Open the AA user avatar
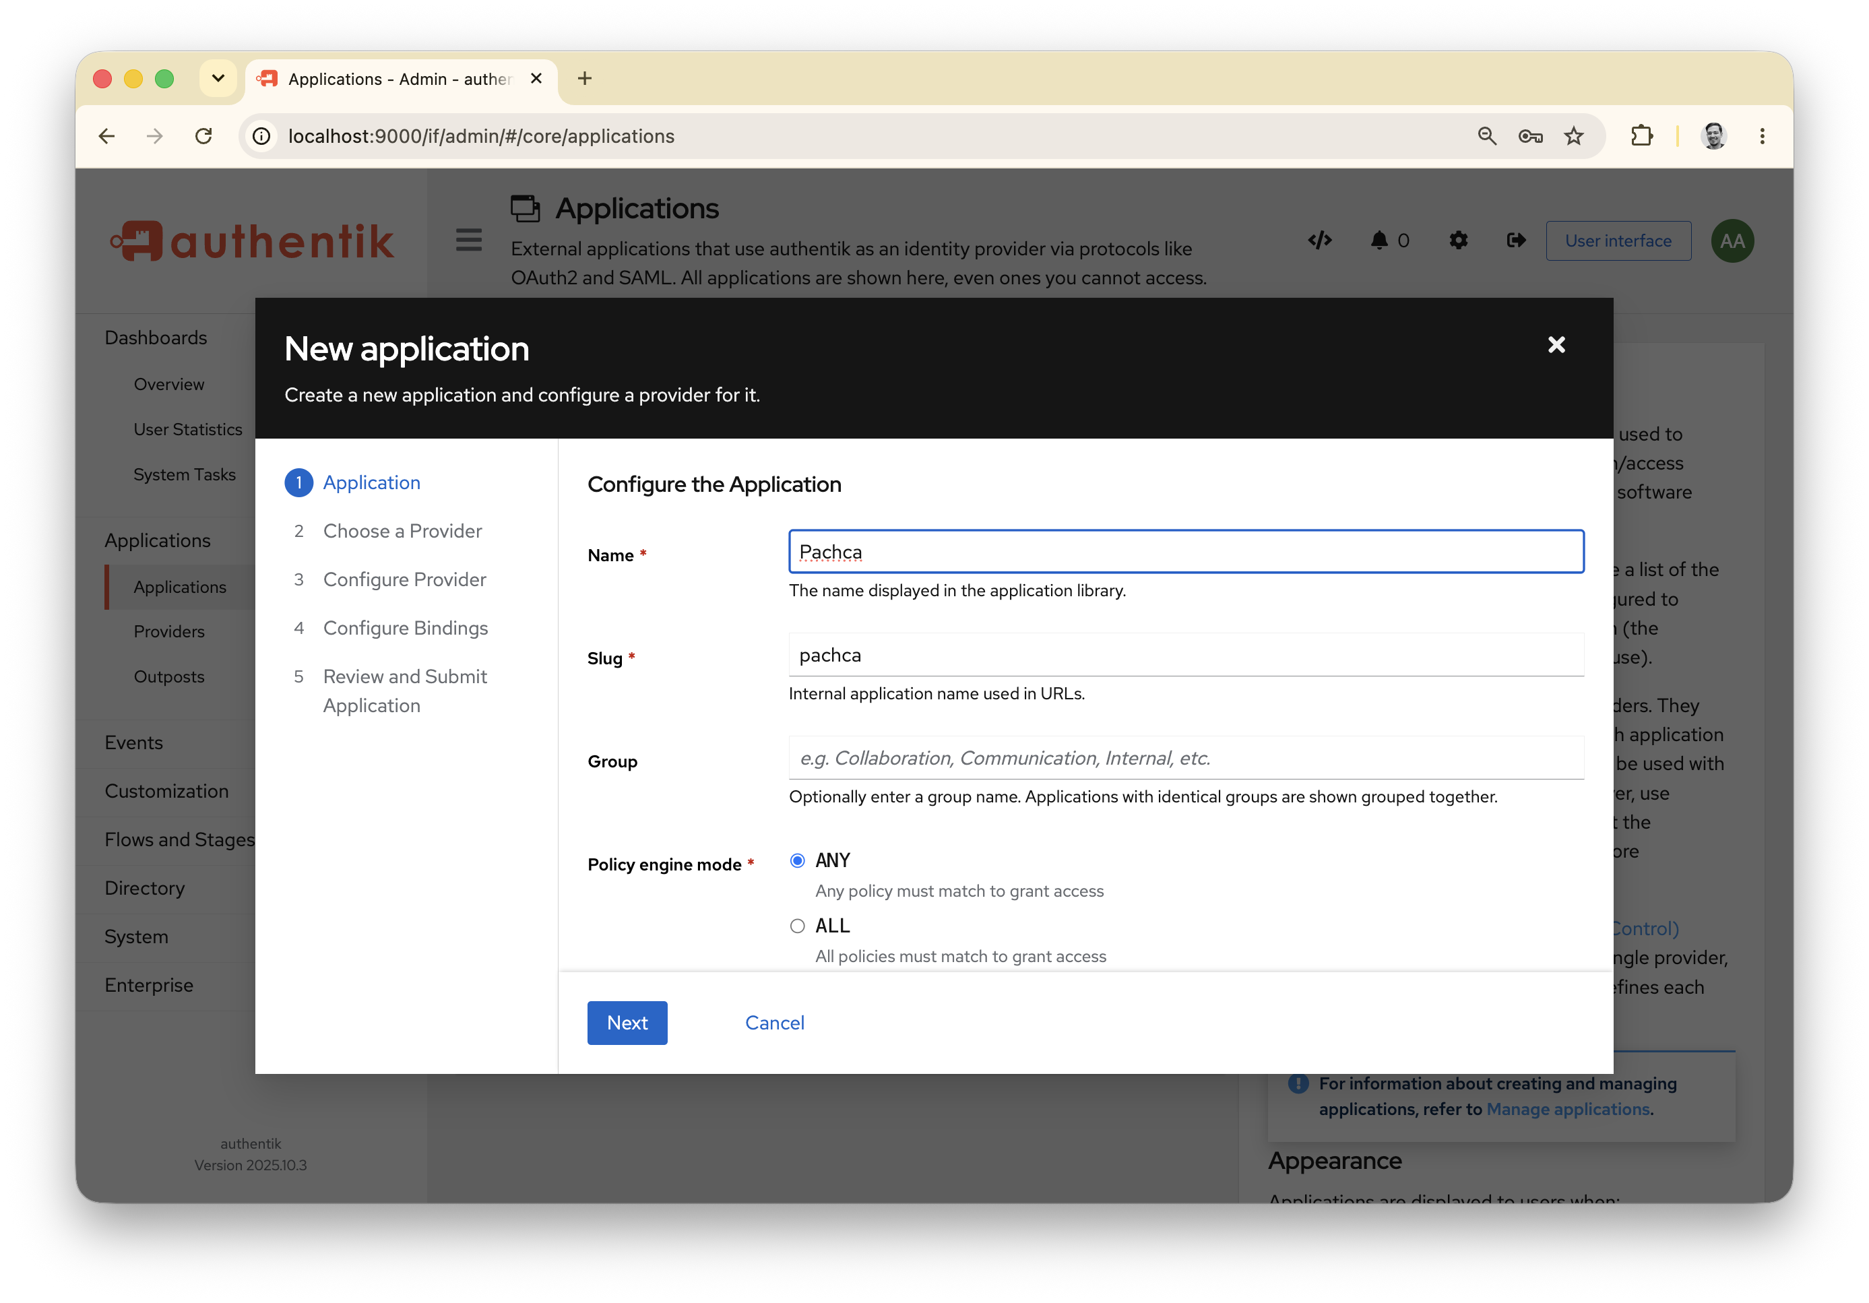The height and width of the screenshot is (1303, 1869). 1732,241
